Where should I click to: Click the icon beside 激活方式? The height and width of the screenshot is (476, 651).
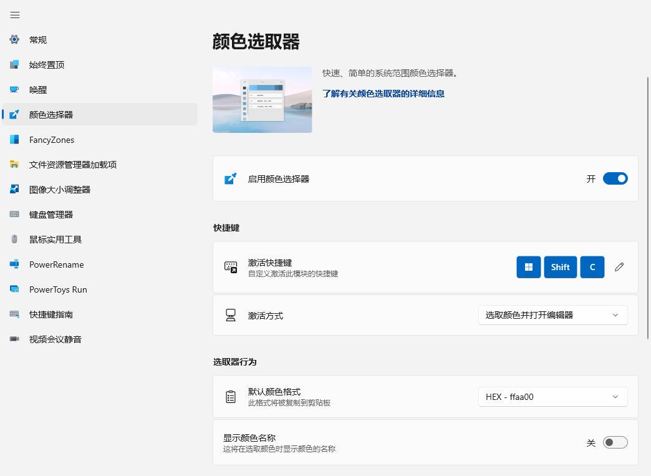coord(231,315)
